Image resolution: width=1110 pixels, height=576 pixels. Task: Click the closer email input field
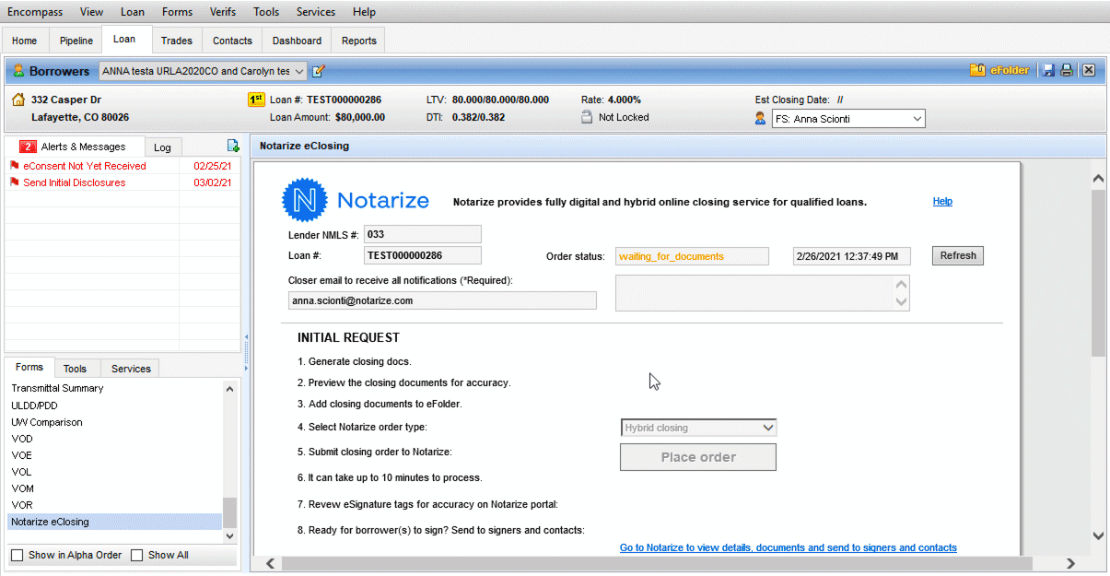click(442, 300)
